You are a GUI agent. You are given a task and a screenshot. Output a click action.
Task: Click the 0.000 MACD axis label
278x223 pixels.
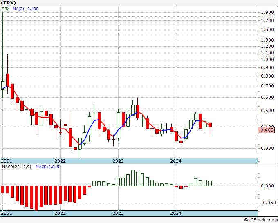click(267, 186)
